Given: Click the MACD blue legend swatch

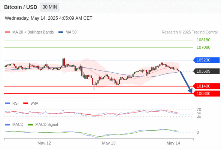Looking at the screenshot, I should click(x=7, y=124).
